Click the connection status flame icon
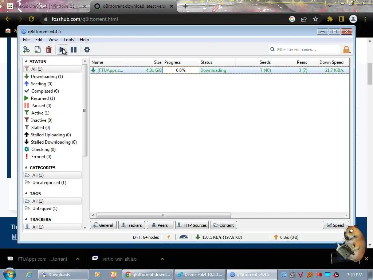 [169, 237]
